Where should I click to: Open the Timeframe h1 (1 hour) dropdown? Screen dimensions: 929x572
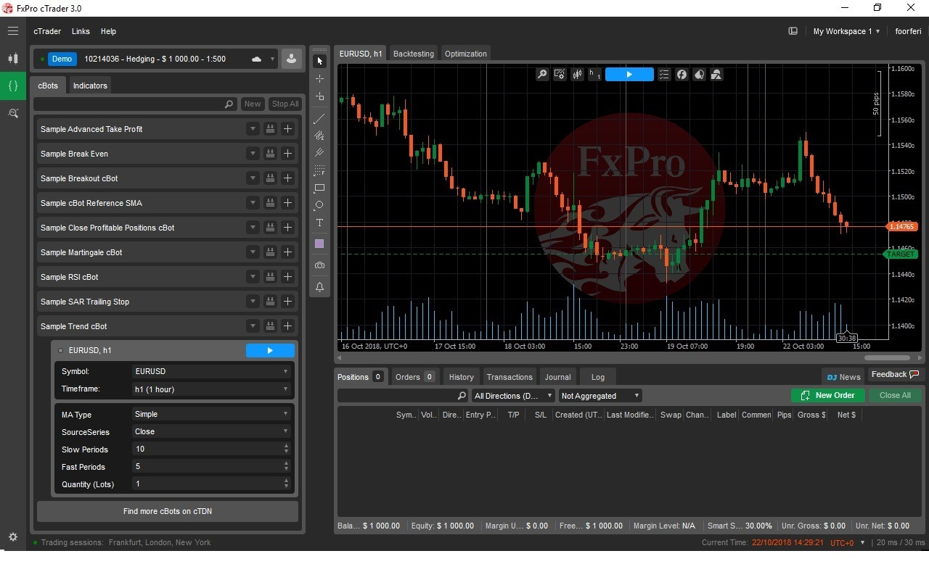click(212, 389)
